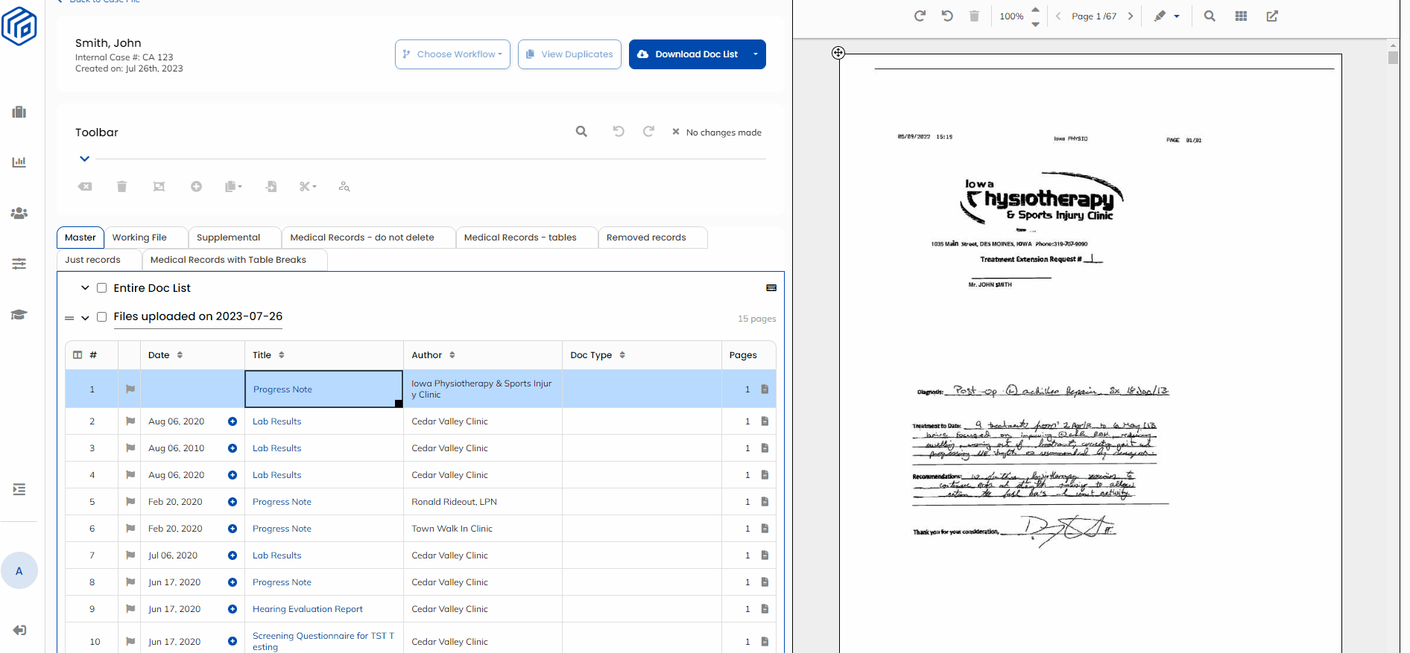Open the scissors split tool dropdown

308,186
